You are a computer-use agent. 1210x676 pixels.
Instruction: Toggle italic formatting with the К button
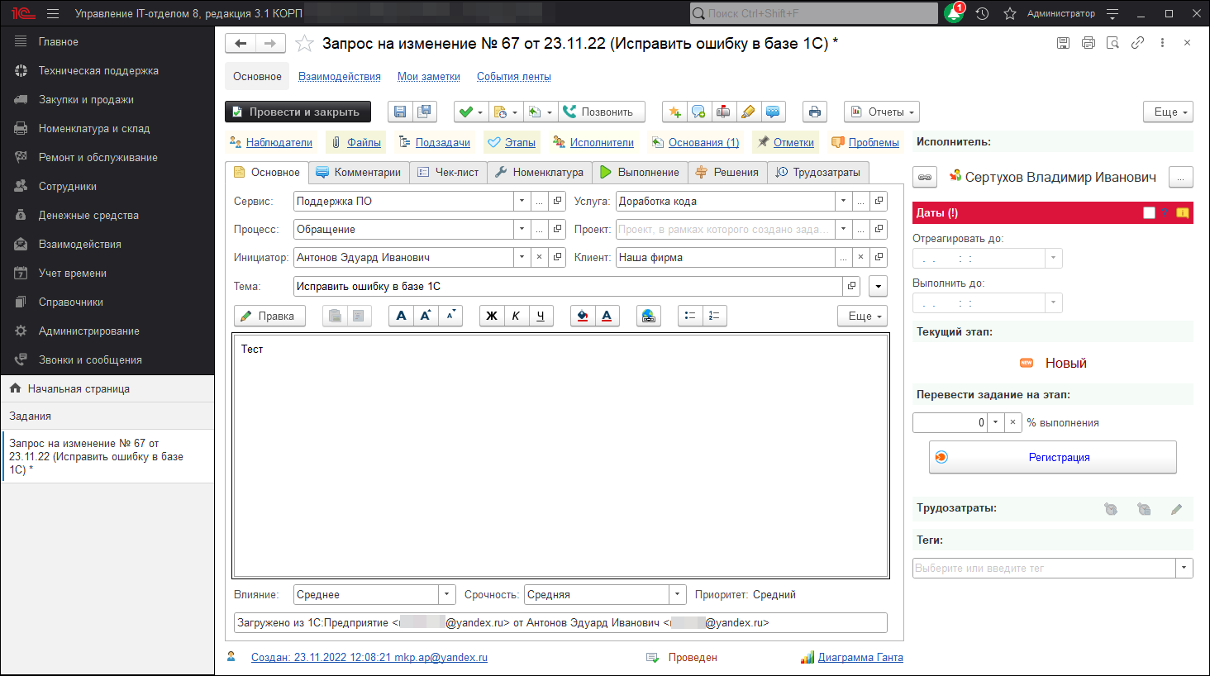[x=516, y=317]
